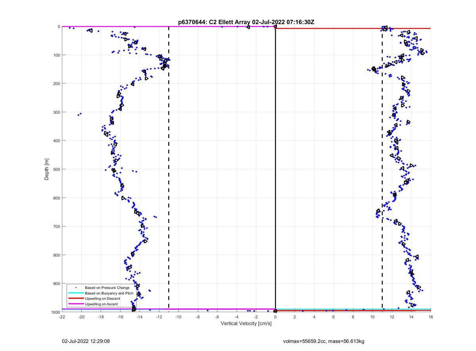The height and width of the screenshot is (351, 476).
Task: Click the depth tick label 100
Action: pos(56,55)
